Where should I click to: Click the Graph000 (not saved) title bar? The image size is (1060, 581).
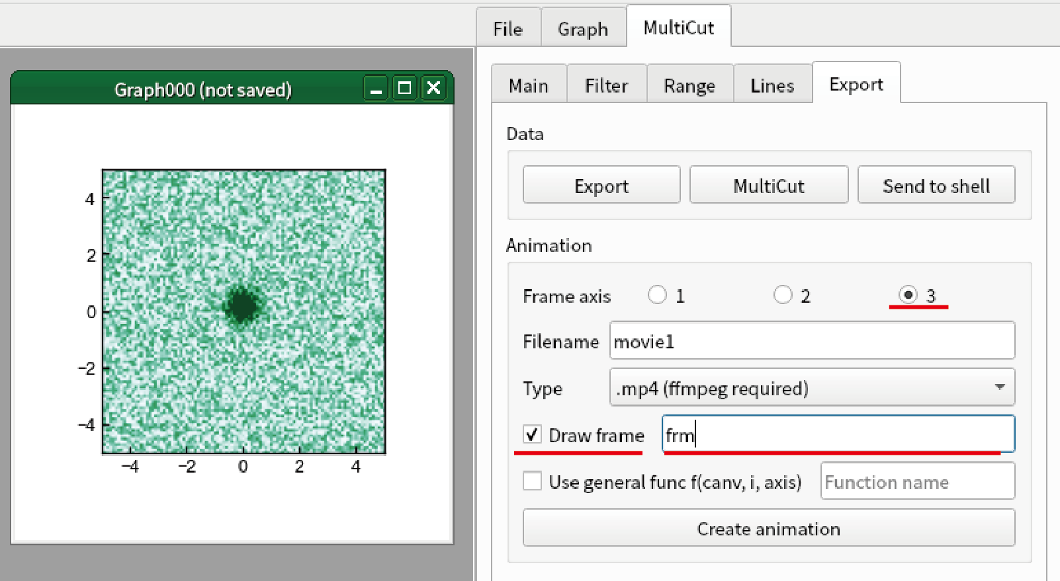coord(202,89)
